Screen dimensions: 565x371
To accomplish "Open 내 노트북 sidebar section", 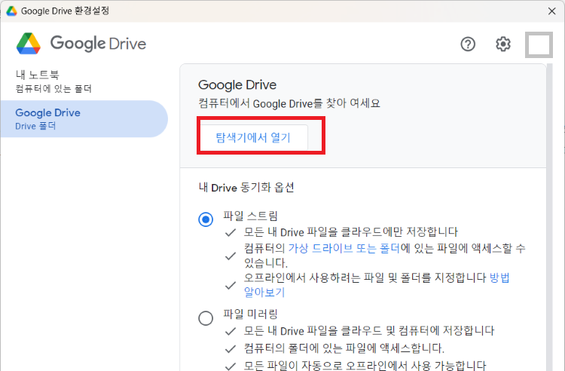I will (x=53, y=81).
